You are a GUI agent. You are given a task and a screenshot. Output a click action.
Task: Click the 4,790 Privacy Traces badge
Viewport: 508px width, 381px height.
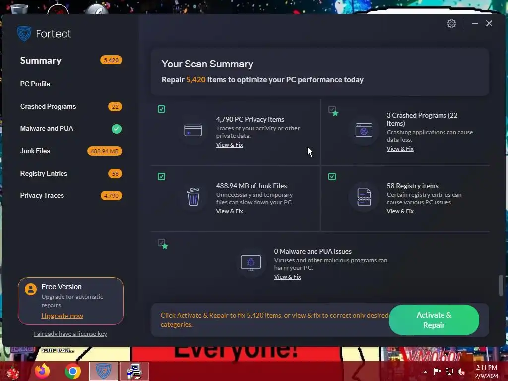coord(111,195)
